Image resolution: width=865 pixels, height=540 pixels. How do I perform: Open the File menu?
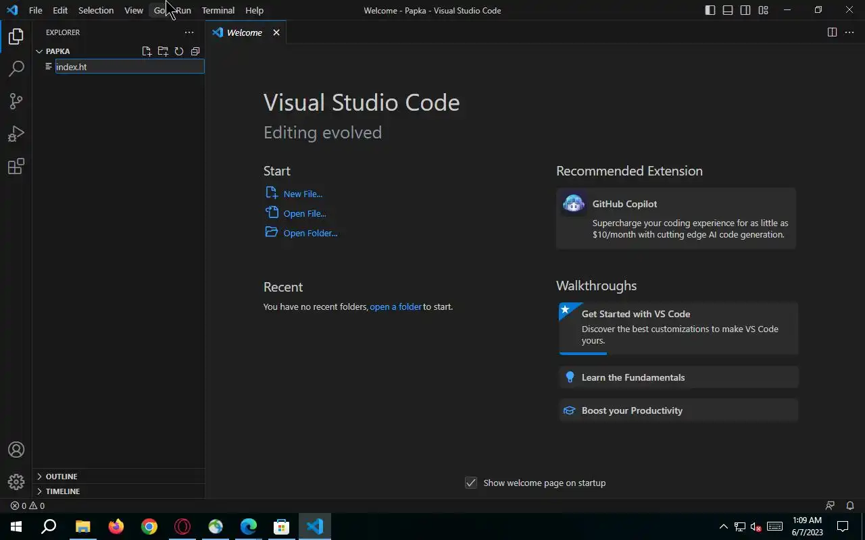coord(35,10)
